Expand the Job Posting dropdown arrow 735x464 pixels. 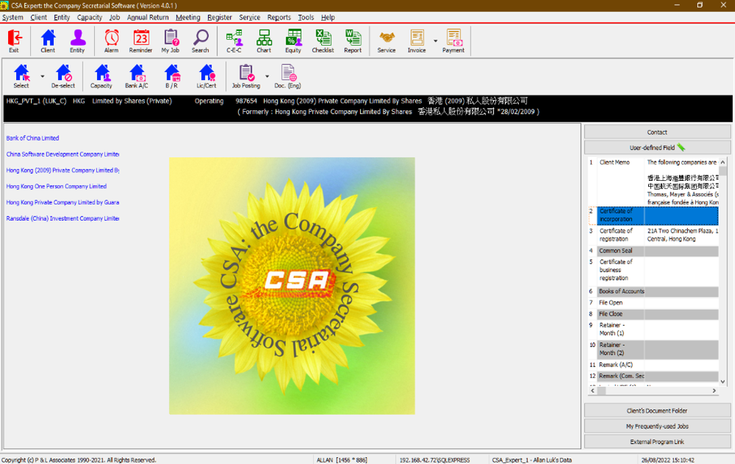pos(267,77)
